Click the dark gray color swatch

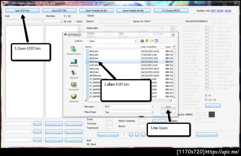[x=212, y=114]
